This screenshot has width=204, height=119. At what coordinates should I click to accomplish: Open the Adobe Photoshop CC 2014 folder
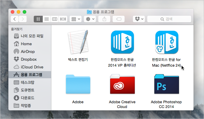click(167, 84)
